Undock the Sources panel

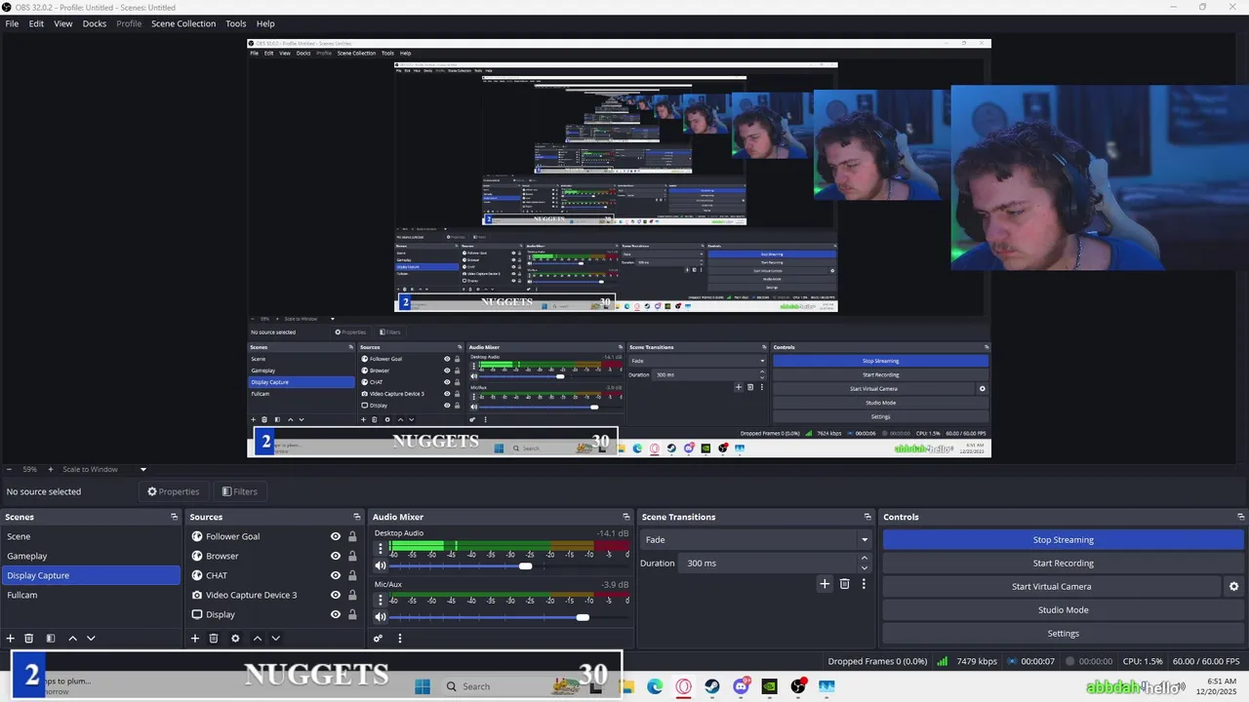(357, 517)
